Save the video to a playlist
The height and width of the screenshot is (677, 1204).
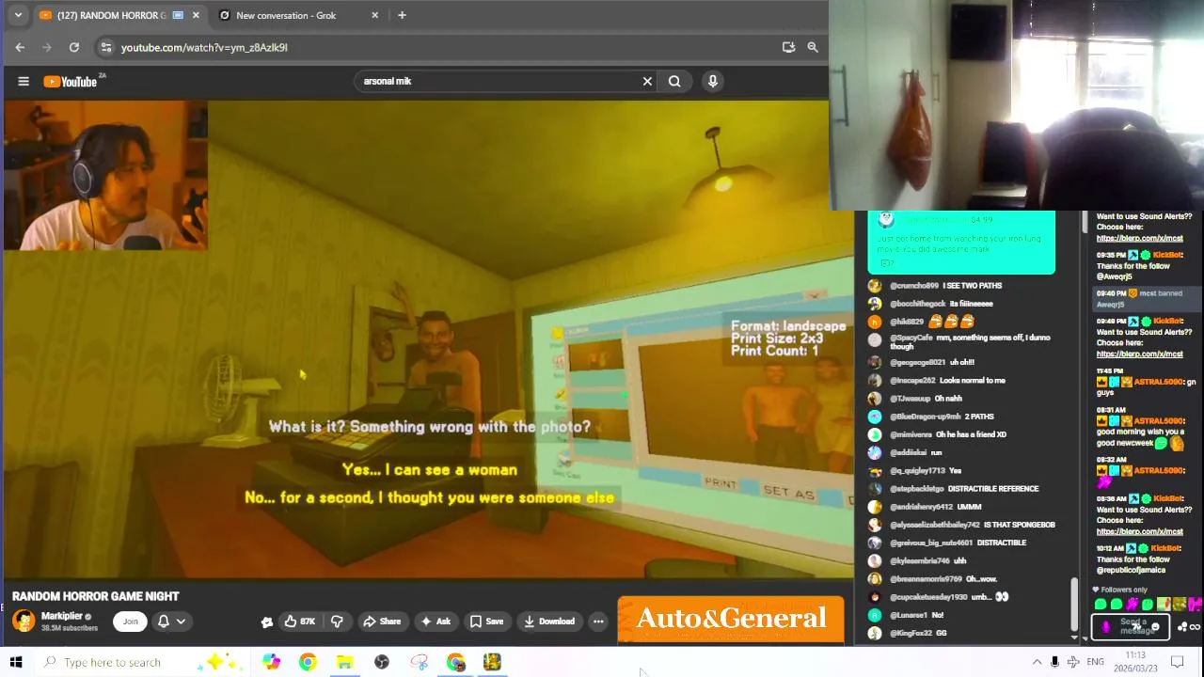486,621
